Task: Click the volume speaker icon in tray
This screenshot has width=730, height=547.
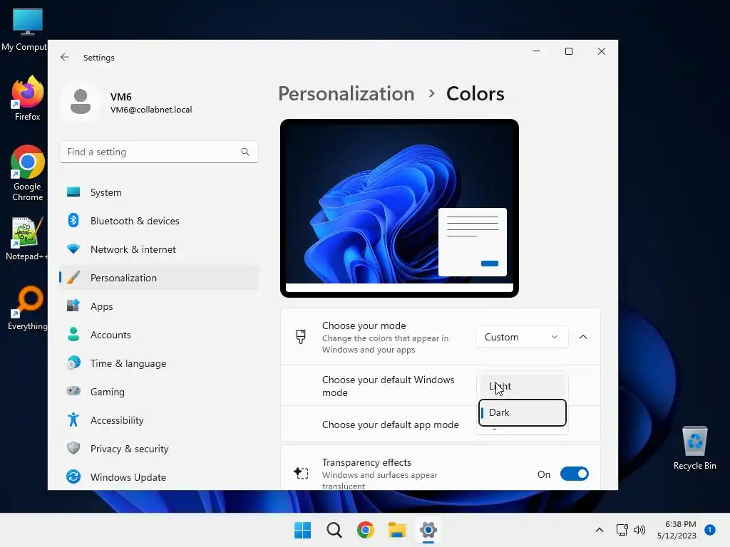Action: point(639,530)
